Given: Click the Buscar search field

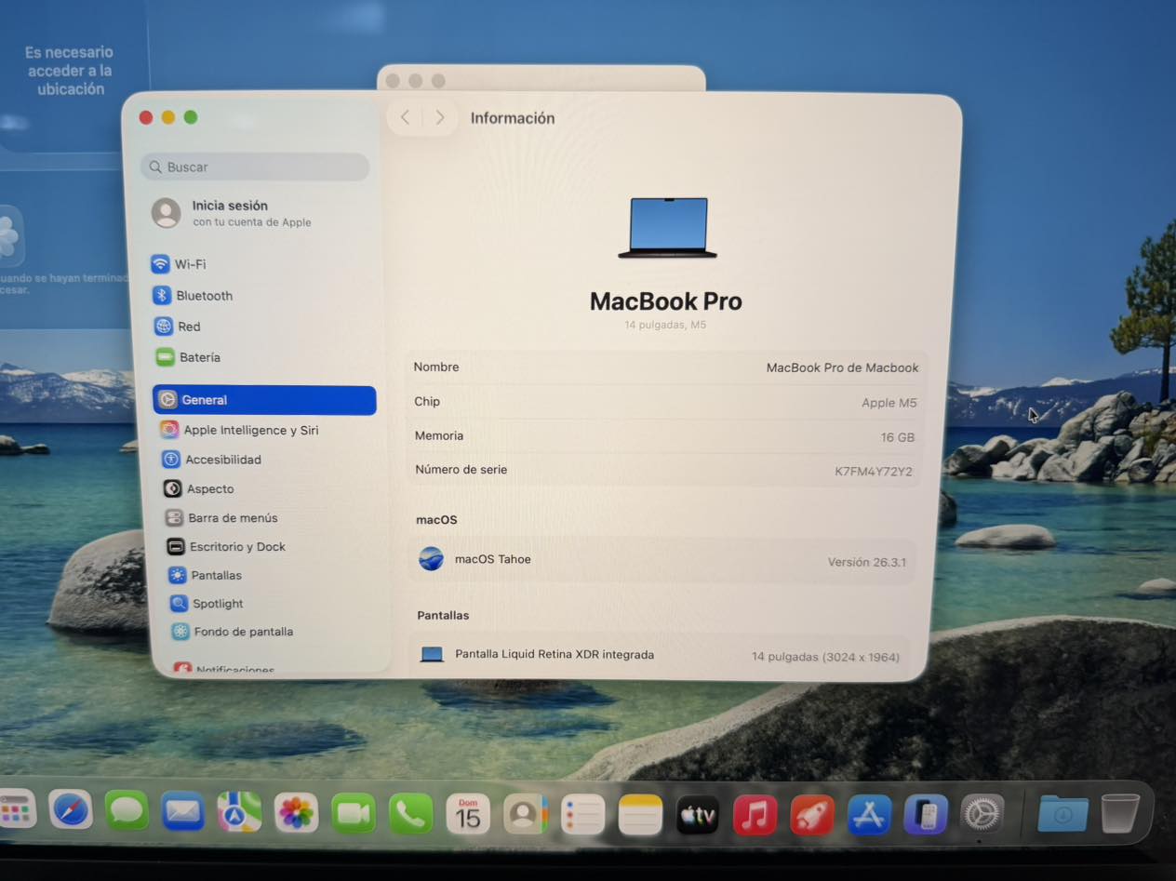Looking at the screenshot, I should pyautogui.click(x=255, y=167).
